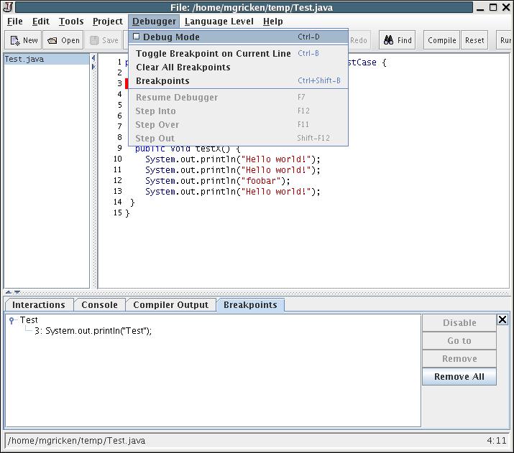514x453 pixels.
Task: Click the red breakpoint marker on line 3
Action: tap(127, 84)
